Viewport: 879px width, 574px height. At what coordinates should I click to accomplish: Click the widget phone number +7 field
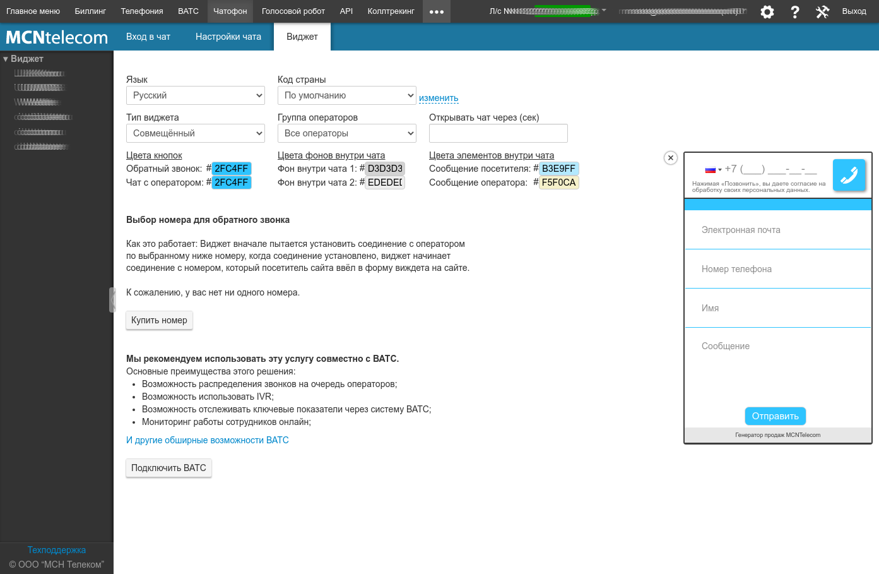pos(771,169)
